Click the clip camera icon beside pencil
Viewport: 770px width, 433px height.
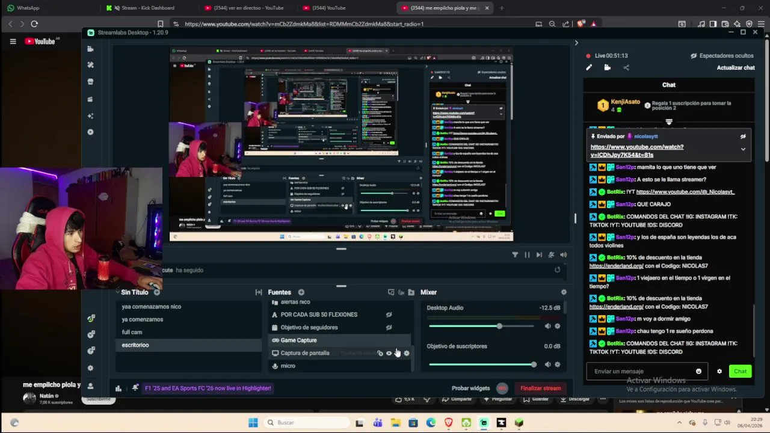click(607, 67)
